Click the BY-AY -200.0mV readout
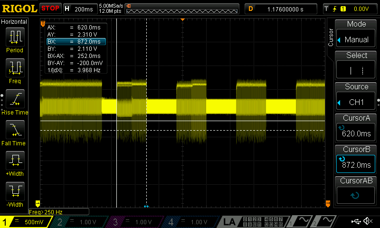The width and height of the screenshot is (380, 228). [x=75, y=63]
